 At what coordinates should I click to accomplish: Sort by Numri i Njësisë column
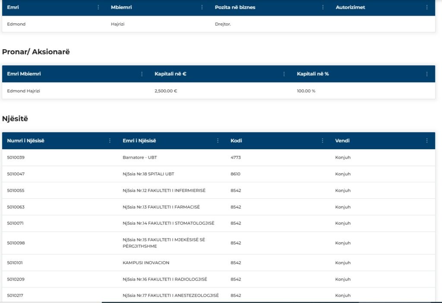pos(25,141)
